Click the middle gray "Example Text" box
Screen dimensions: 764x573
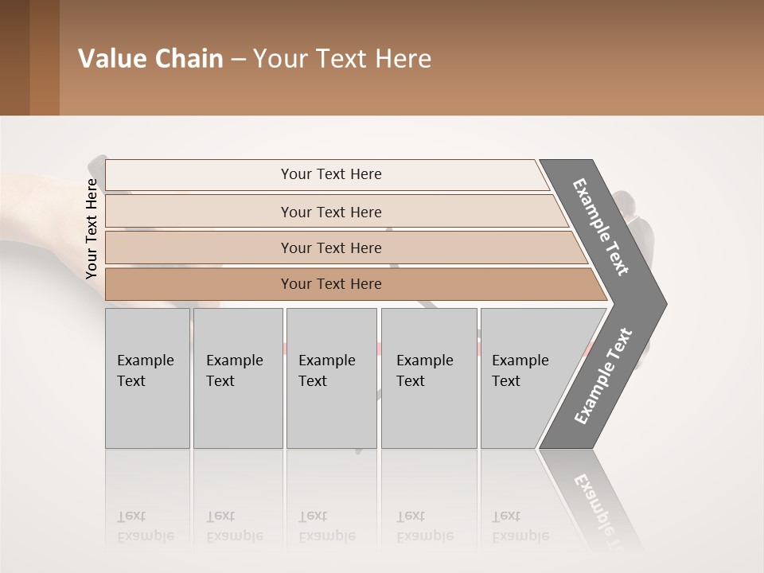click(331, 378)
